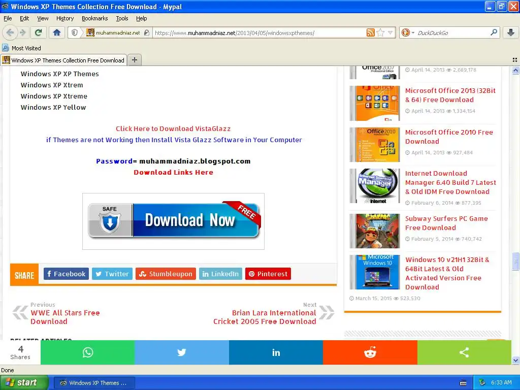
Task: Open next post Brian Lara International Cricket 2005
Action: coord(265,317)
